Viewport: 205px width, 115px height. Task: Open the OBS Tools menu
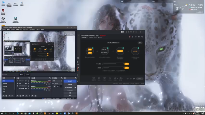pos(38,30)
